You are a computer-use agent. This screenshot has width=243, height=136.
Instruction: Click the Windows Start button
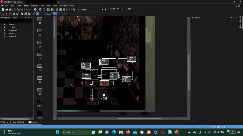(x=58, y=132)
